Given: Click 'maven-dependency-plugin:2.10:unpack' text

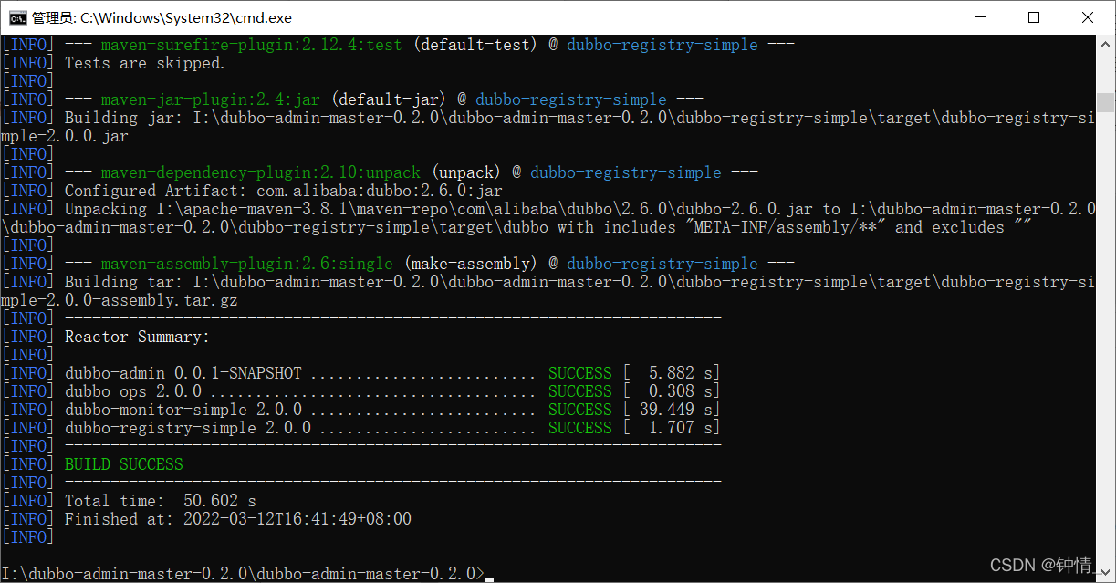Looking at the screenshot, I should (260, 172).
